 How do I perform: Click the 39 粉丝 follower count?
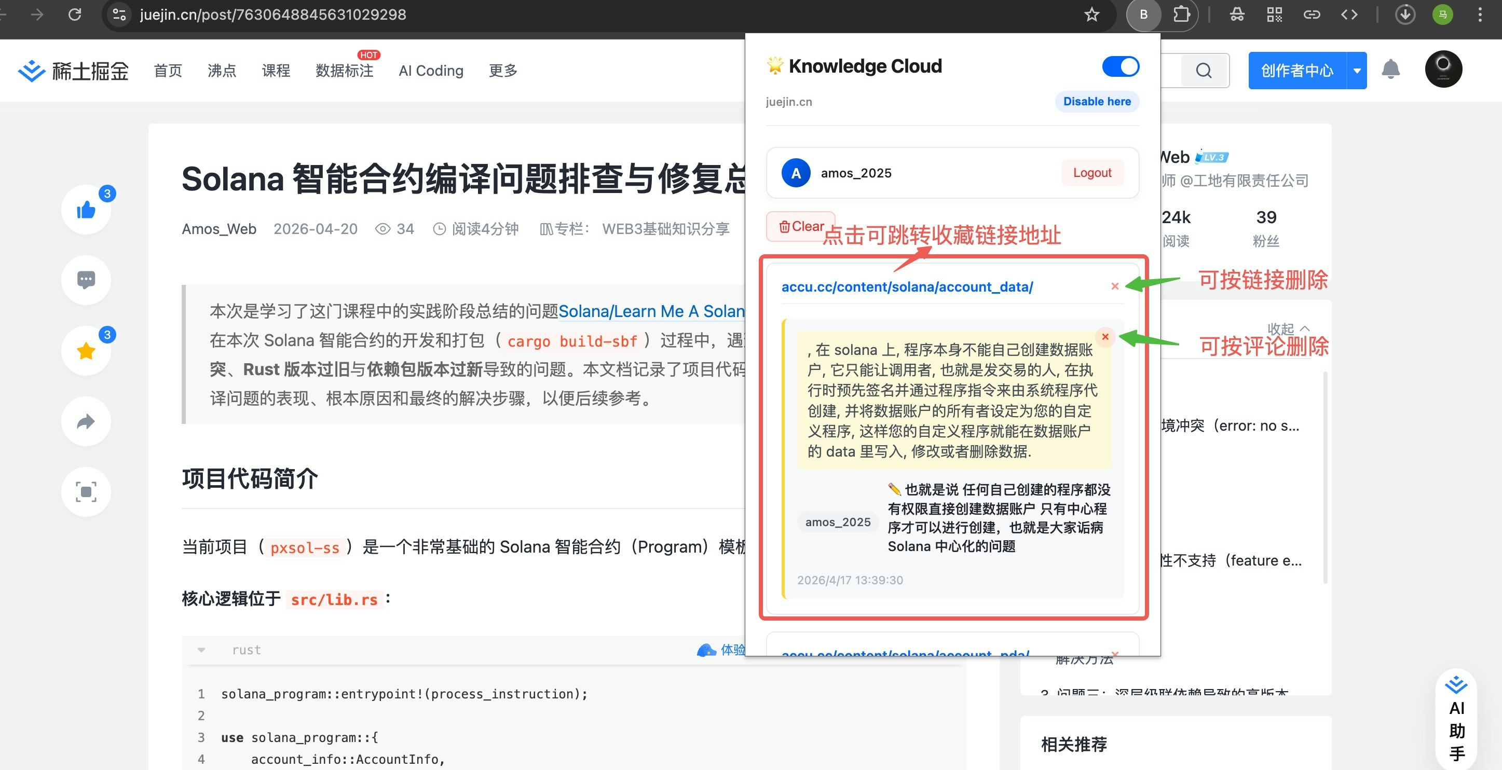tap(1266, 228)
